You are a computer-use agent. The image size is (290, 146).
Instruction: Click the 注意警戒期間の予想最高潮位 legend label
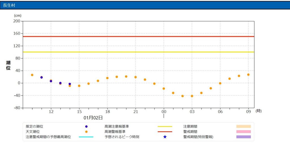point(48,137)
